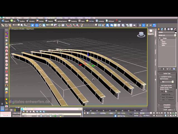The image size is (178, 134).
Task: Open the Material Editor icon
Action: click(123, 25)
